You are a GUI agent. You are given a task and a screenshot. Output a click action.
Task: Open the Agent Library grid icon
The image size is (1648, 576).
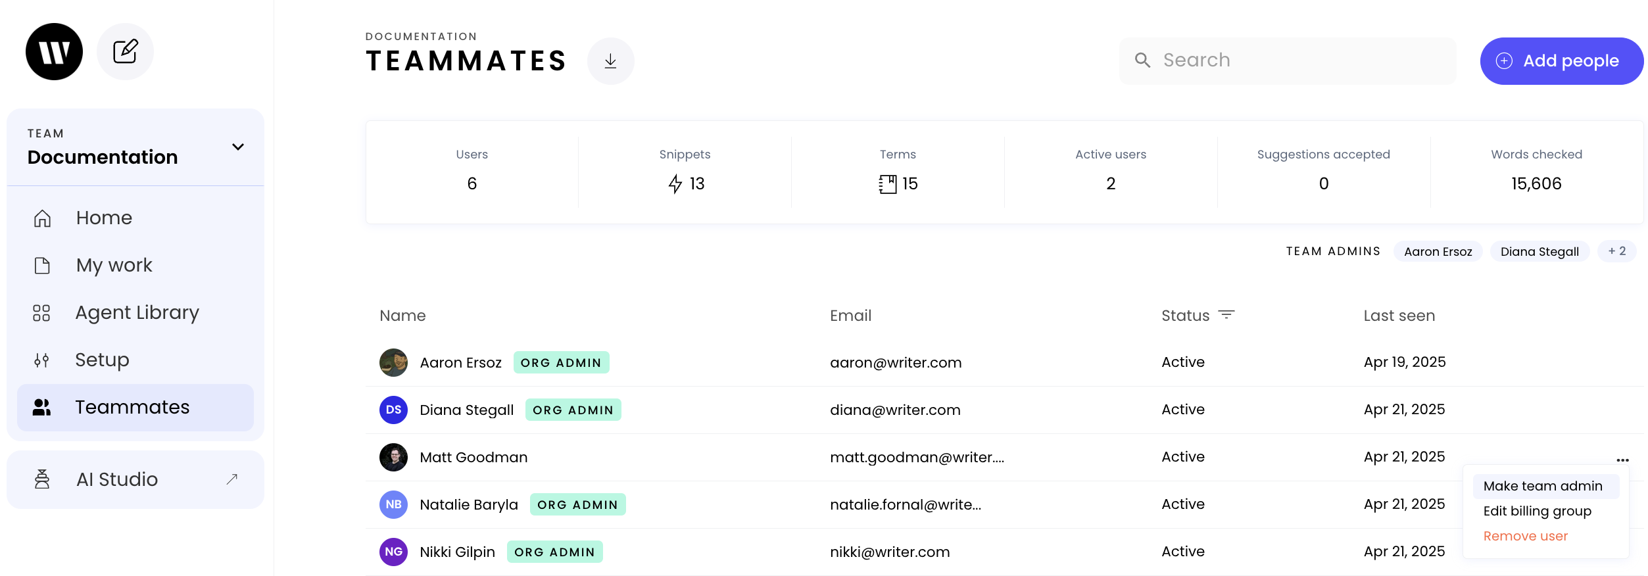click(42, 312)
